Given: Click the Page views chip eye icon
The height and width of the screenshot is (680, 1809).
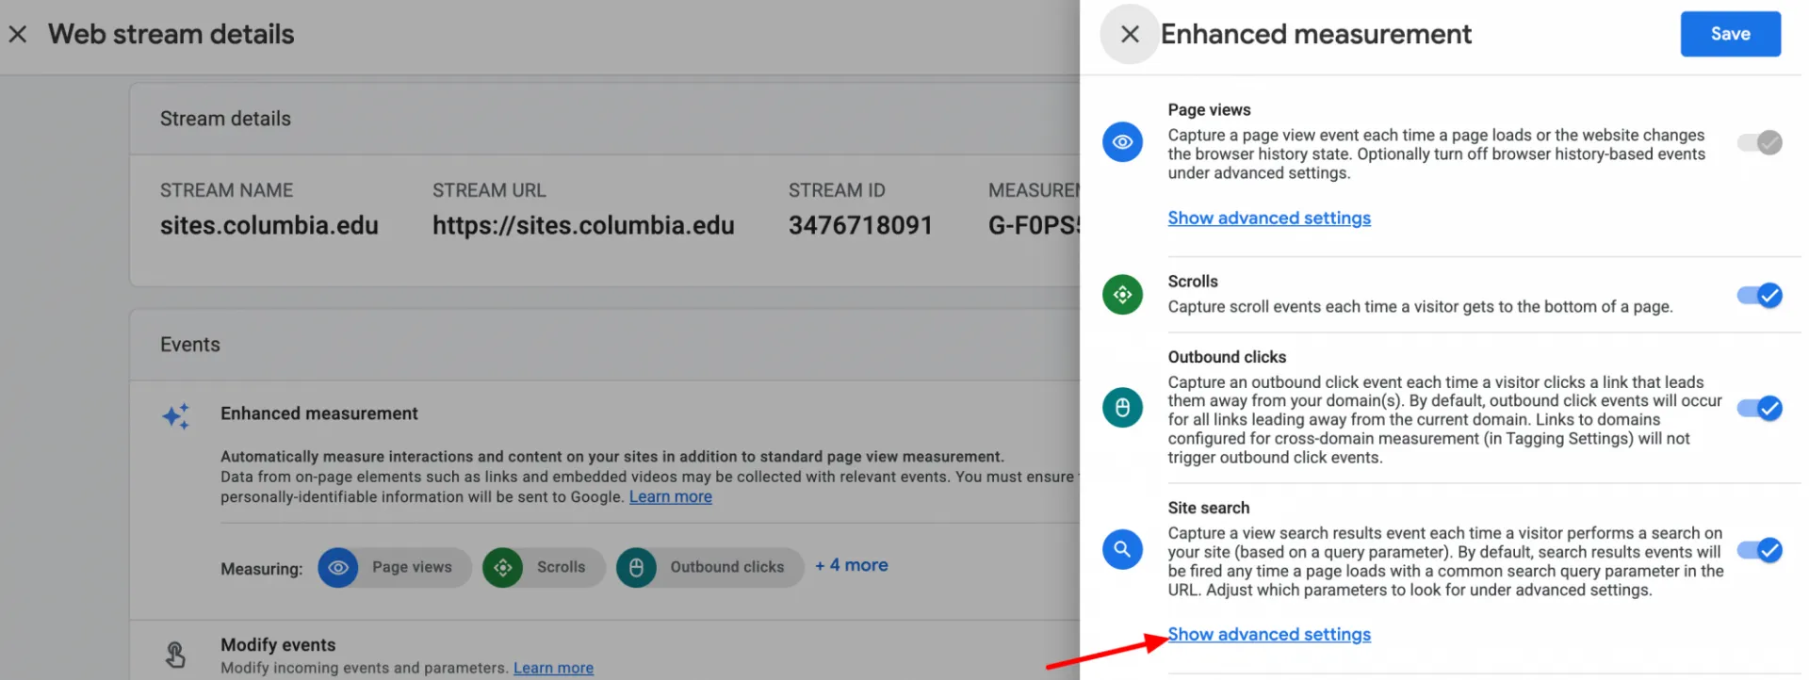Looking at the screenshot, I should pyautogui.click(x=338, y=568).
